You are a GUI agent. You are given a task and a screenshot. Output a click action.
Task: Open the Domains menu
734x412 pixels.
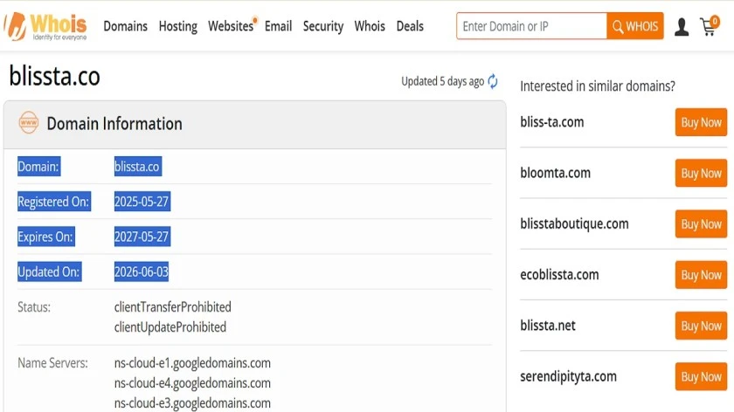point(126,26)
